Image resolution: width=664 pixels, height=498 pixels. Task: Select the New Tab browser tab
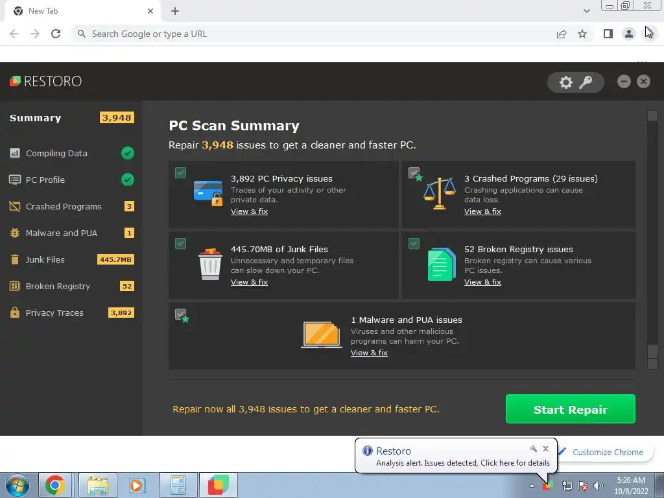[82, 11]
